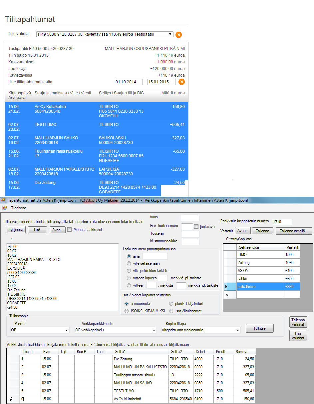Click the Tositelaji input field
The width and height of the screenshot is (314, 404).
click(x=190, y=234)
